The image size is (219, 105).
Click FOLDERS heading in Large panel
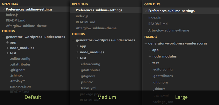tap(151, 37)
